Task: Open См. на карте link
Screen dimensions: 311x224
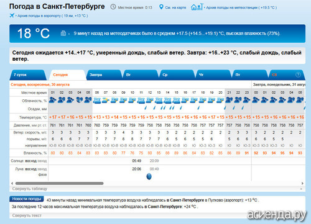Action: 175,7
